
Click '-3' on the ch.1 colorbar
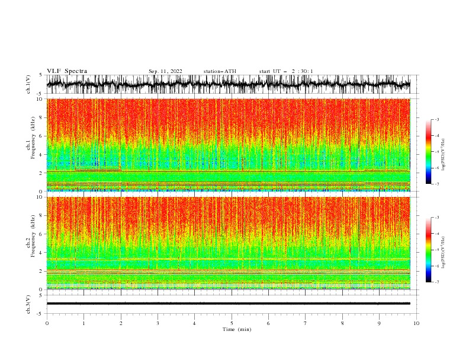coord(436,119)
